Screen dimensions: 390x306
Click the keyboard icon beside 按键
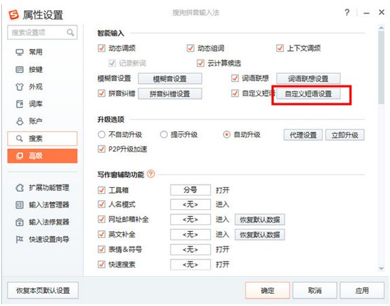pos(20,69)
